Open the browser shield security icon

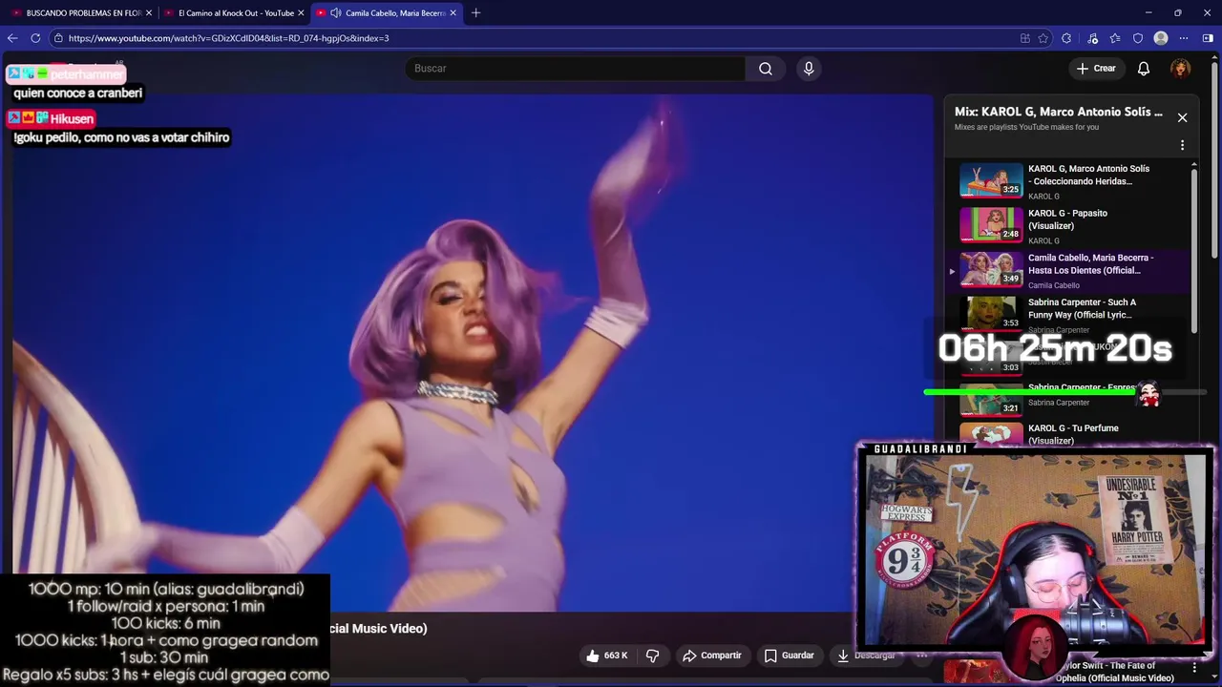coord(1138,38)
